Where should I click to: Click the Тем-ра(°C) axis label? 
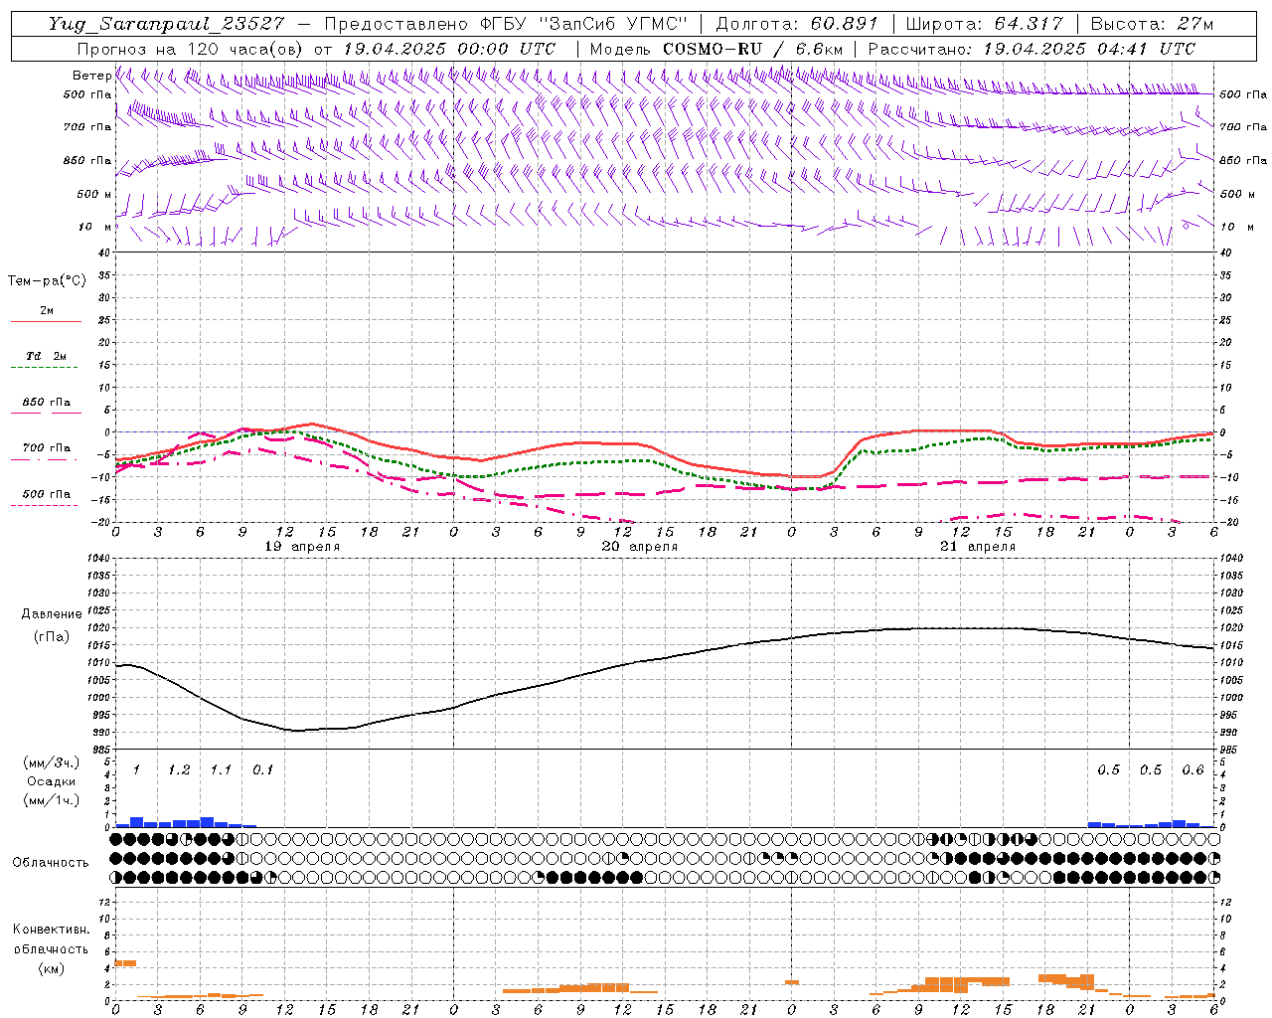pos(47,281)
